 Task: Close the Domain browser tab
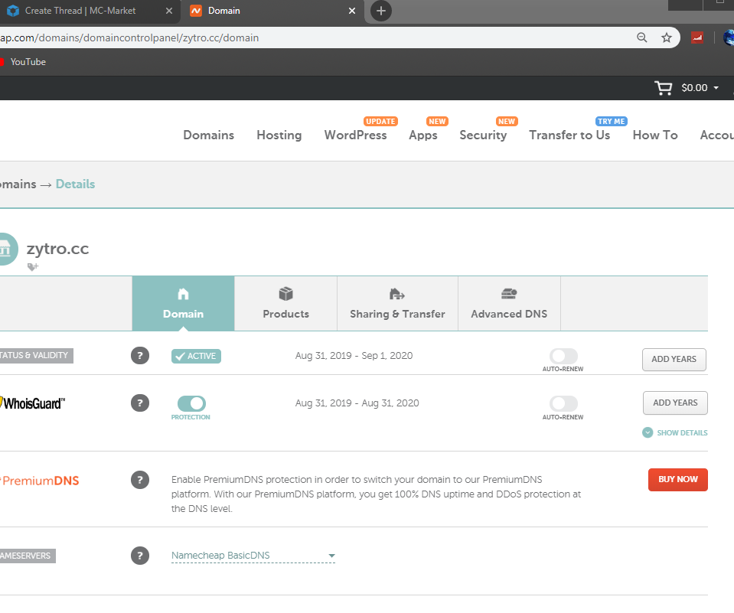(352, 11)
